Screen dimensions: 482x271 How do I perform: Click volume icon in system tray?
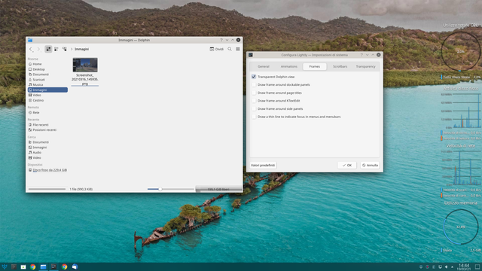click(x=447, y=266)
